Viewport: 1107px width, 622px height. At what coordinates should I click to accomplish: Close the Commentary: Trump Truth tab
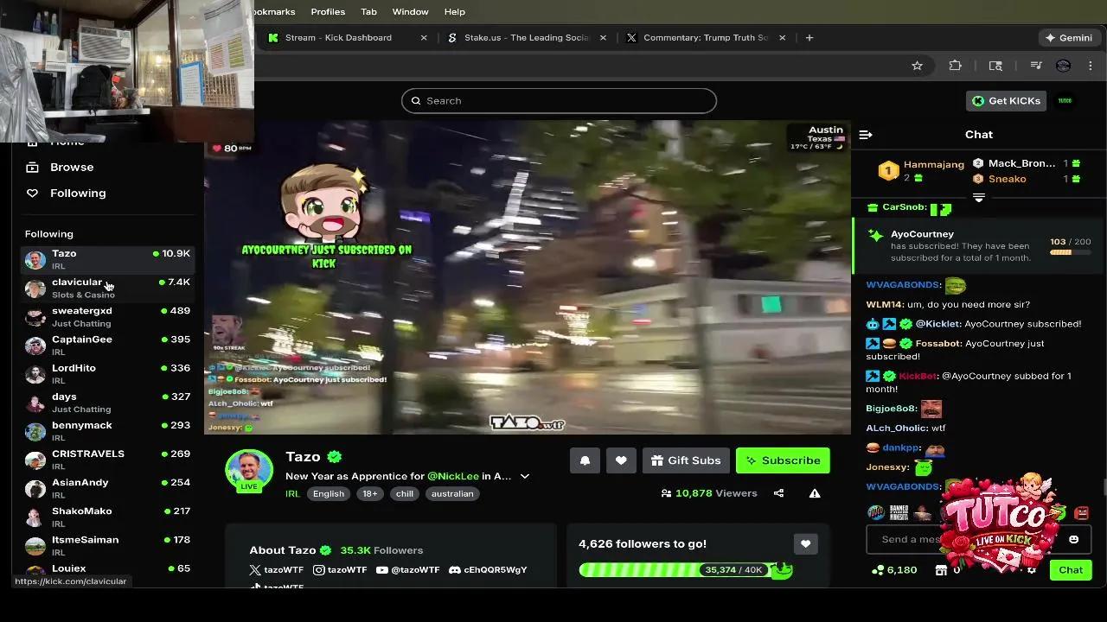point(783,38)
